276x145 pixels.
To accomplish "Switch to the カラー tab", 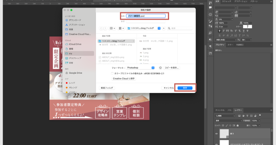I will click(230, 45).
